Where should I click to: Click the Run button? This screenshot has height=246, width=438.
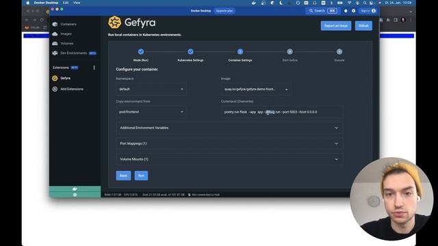142,176
